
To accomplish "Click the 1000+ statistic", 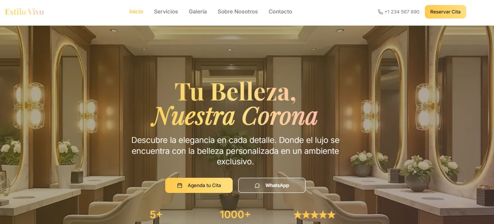I will [x=235, y=215].
